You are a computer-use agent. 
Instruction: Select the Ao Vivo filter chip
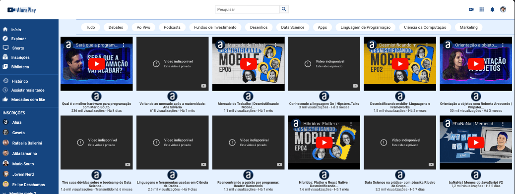(143, 27)
